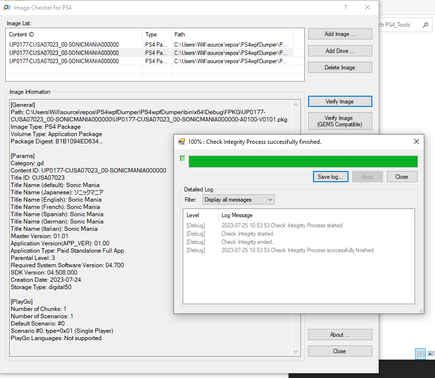This screenshot has width=435, height=378.
Task: Switch Explorer to details view icon
Action: point(420,354)
